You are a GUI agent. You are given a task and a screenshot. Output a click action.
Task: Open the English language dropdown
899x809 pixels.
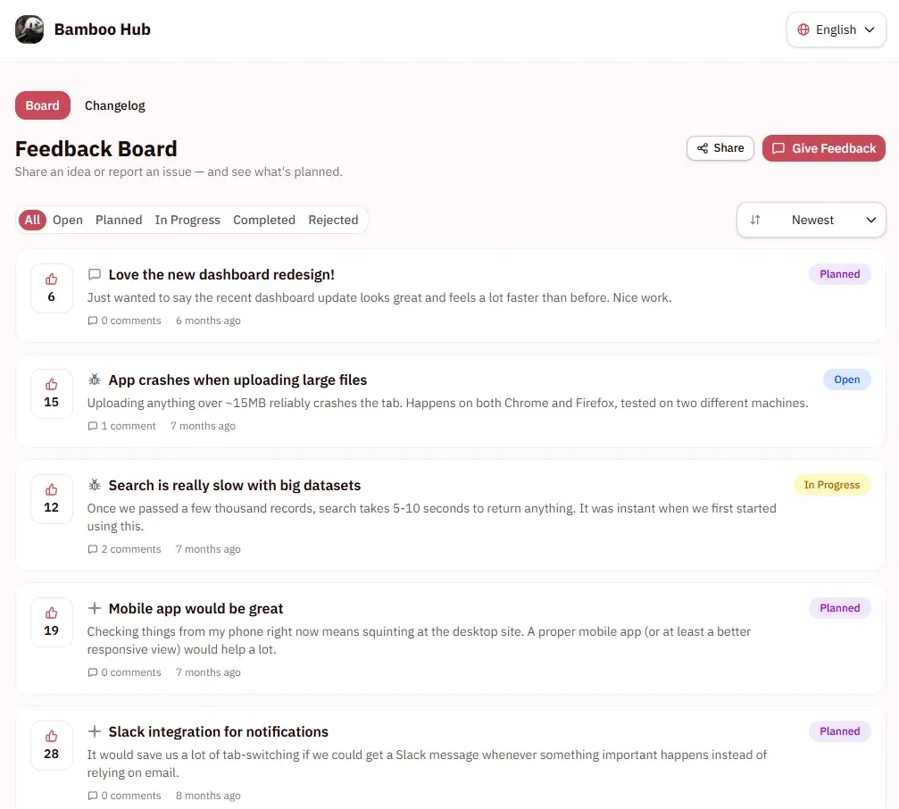(x=836, y=29)
